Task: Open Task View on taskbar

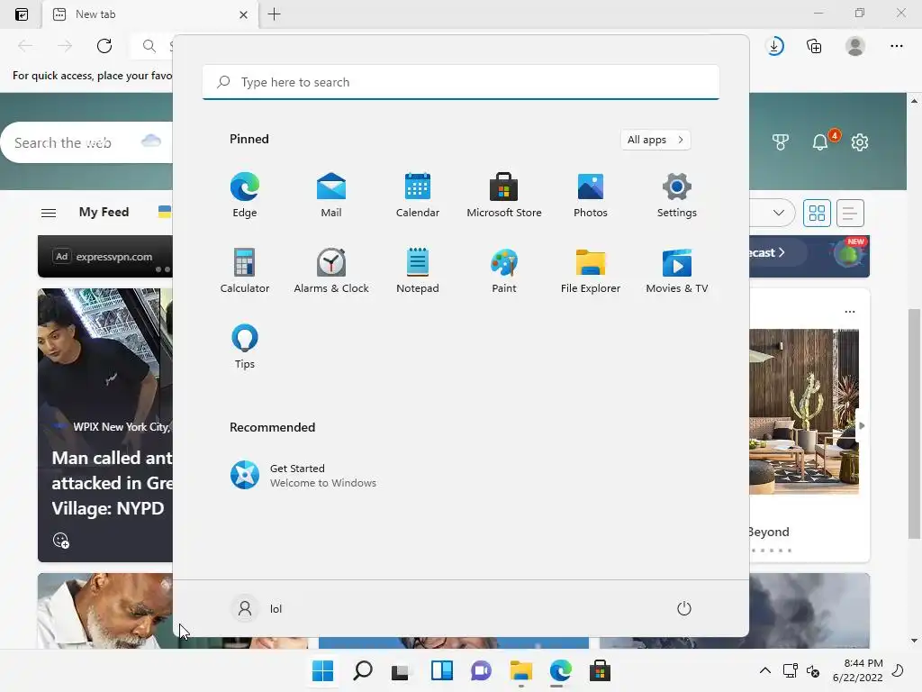Action: (x=401, y=670)
